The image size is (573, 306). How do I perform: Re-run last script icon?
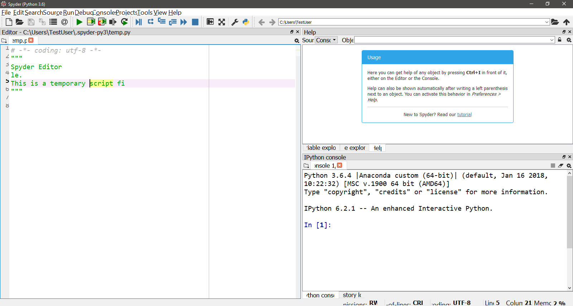pyautogui.click(x=124, y=22)
